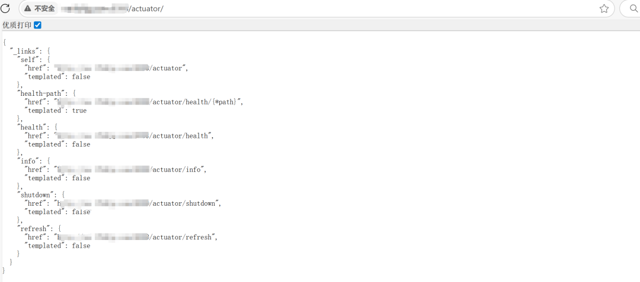Image resolution: width=640 pixels, height=282 pixels.
Task: Click the "health-path" key
Action: (40, 93)
